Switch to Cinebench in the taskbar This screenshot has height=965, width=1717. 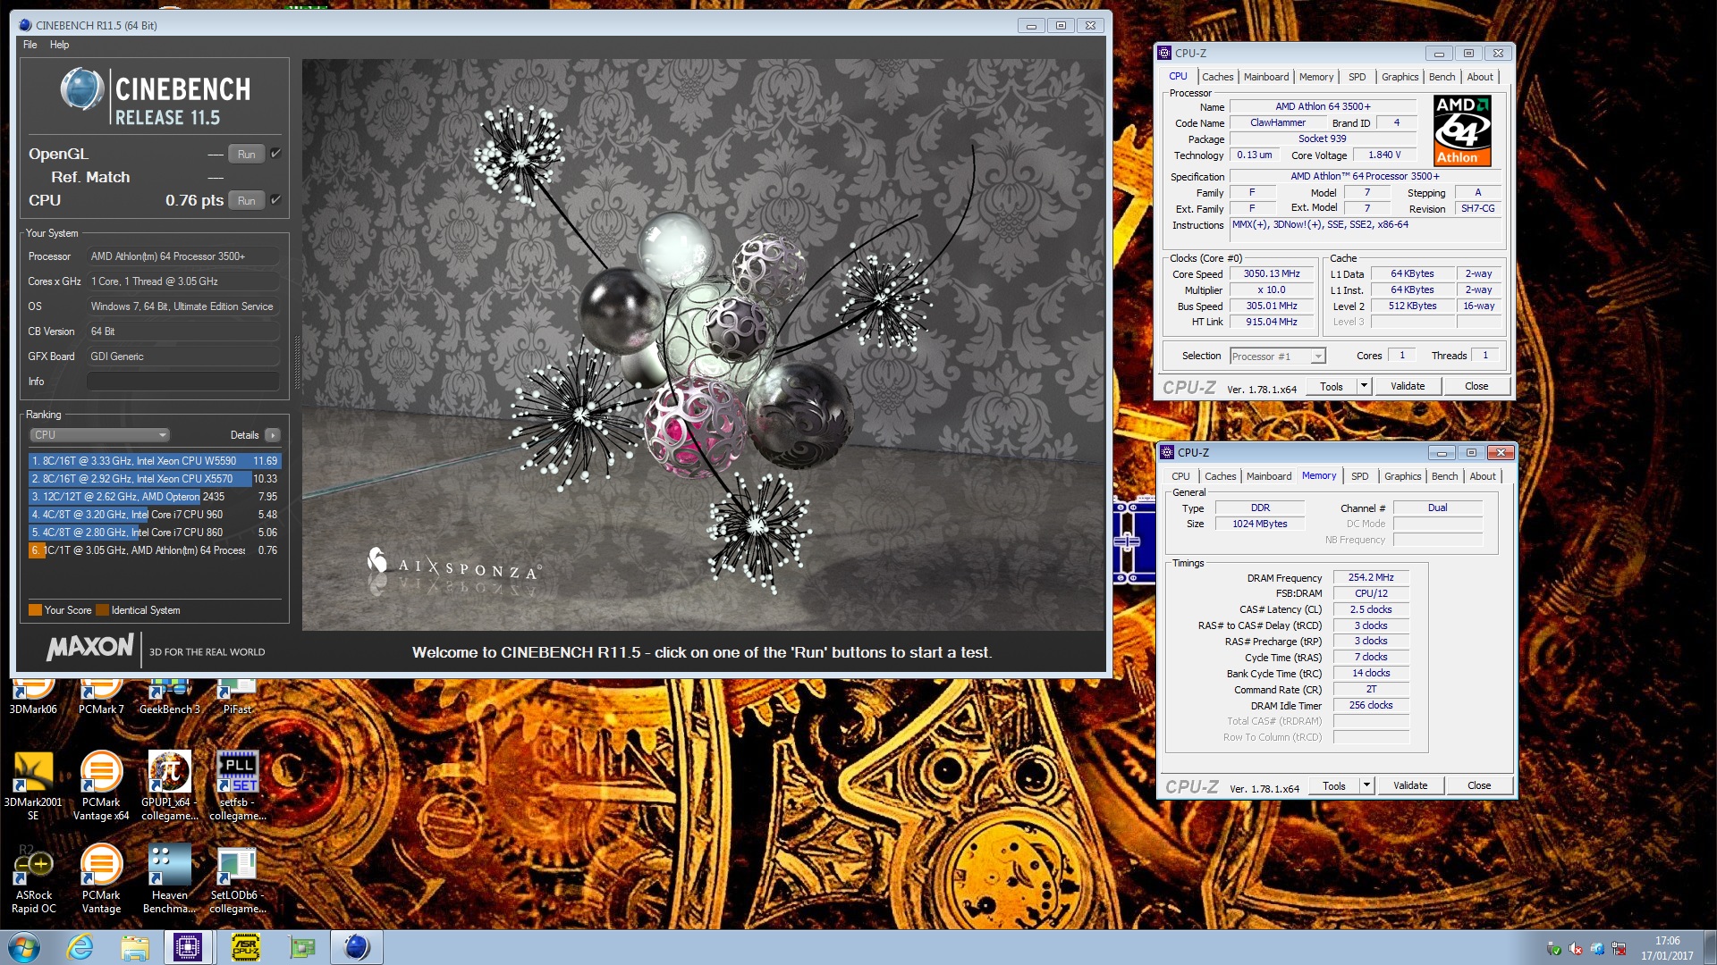357,947
